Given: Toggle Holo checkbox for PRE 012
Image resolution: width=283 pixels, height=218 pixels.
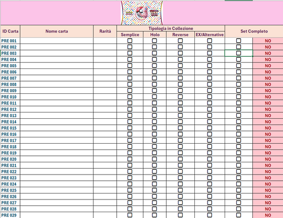Looking at the screenshot, I should coord(155,109).
